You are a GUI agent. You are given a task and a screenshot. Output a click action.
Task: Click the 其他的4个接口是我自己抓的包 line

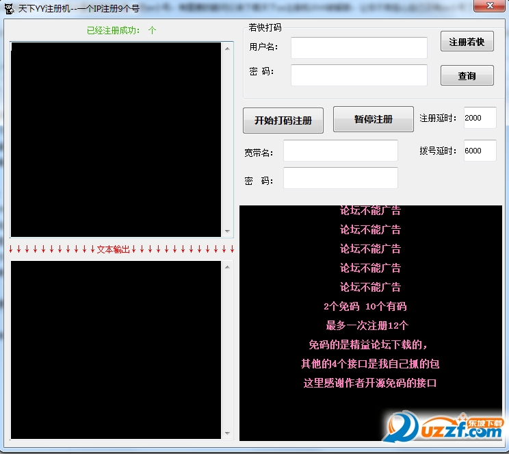tap(370, 364)
